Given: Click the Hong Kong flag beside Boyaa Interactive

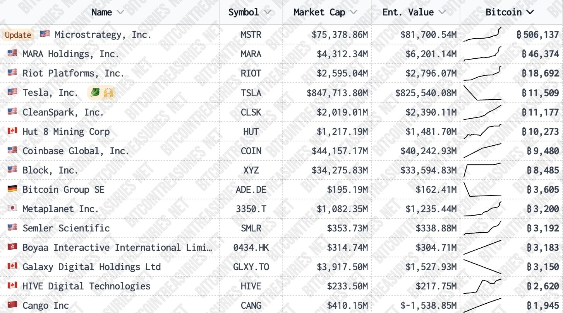Looking at the screenshot, I should (12, 247).
